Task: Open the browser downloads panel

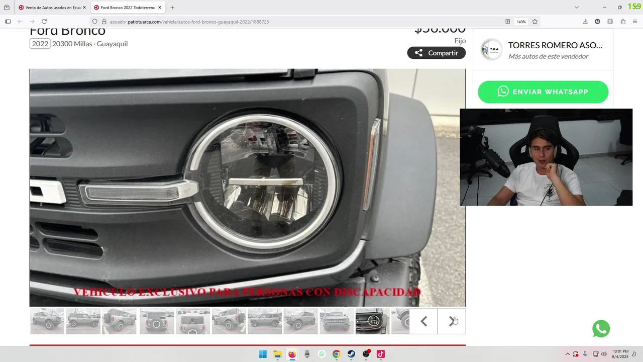Action: click(x=585, y=22)
